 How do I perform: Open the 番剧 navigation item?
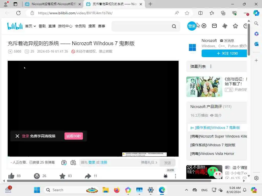[x=42, y=26]
